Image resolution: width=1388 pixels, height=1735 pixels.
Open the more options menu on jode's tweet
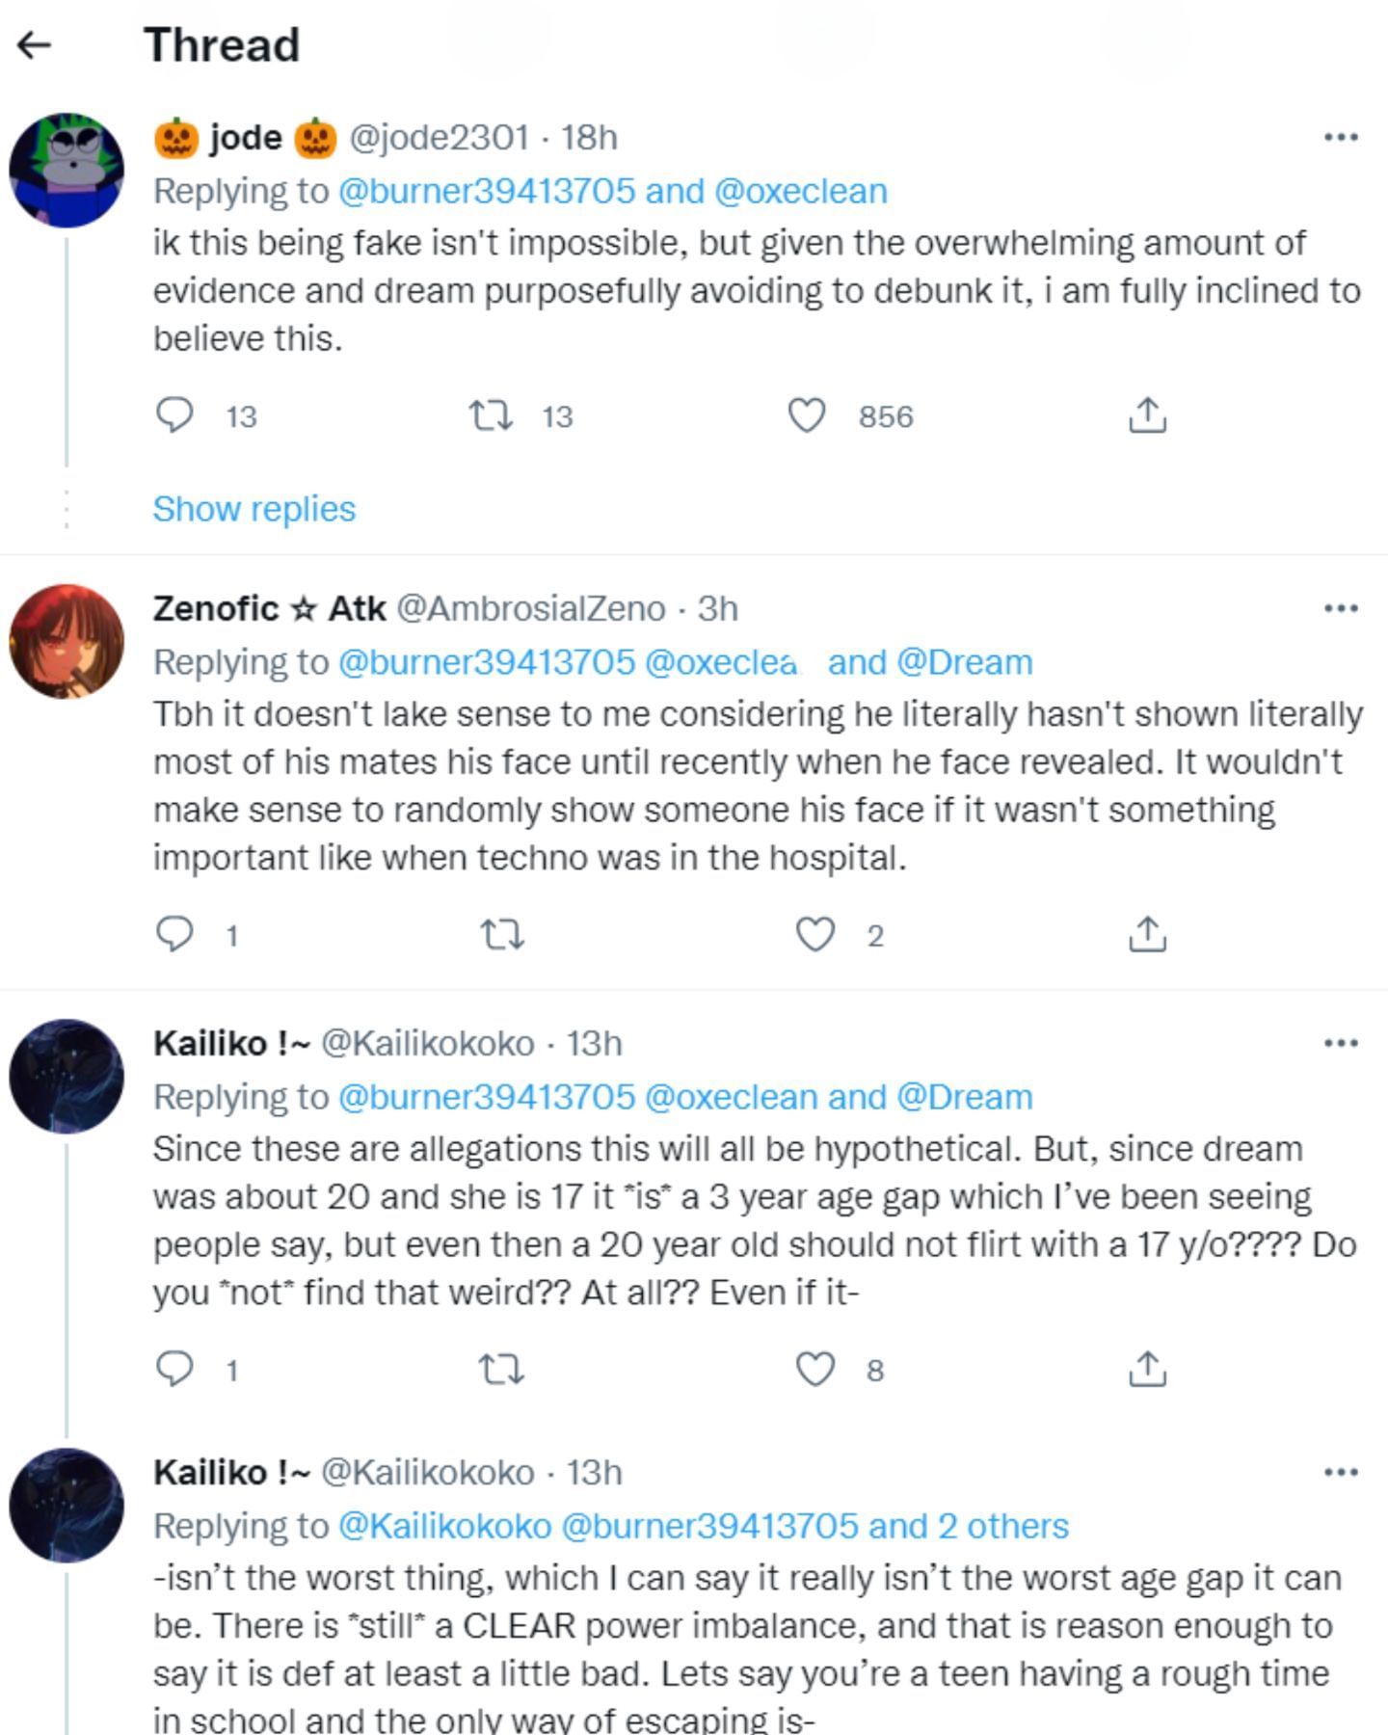pos(1341,135)
